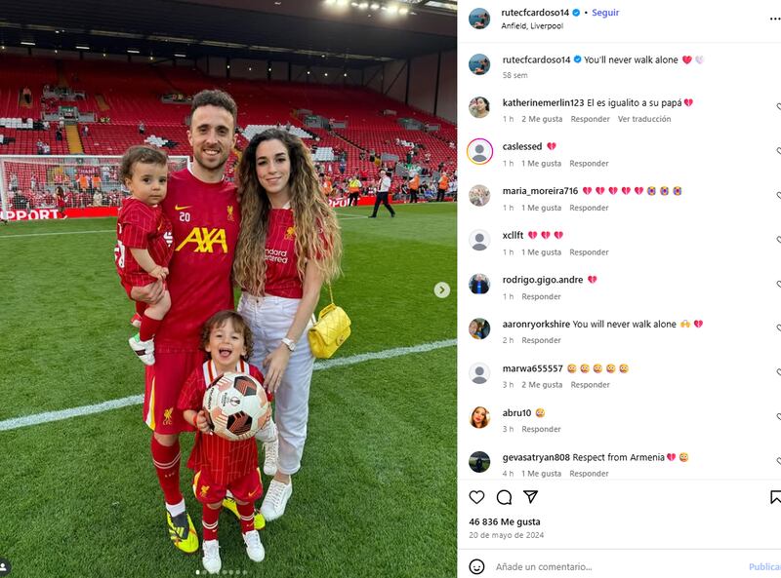Screen dimensions: 781x578
Task: Follow rutecfcardoso14 via Seguir
Action: (605, 13)
